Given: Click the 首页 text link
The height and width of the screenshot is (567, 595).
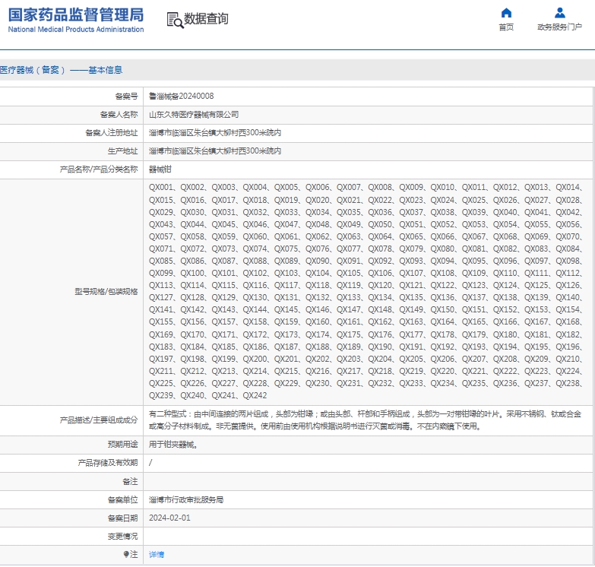Looking at the screenshot, I should [x=506, y=27].
